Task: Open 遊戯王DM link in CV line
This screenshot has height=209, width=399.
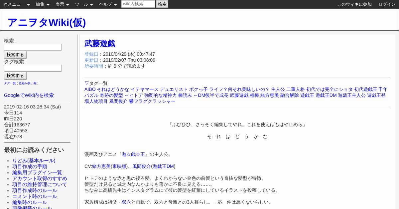Action: pos(163,166)
